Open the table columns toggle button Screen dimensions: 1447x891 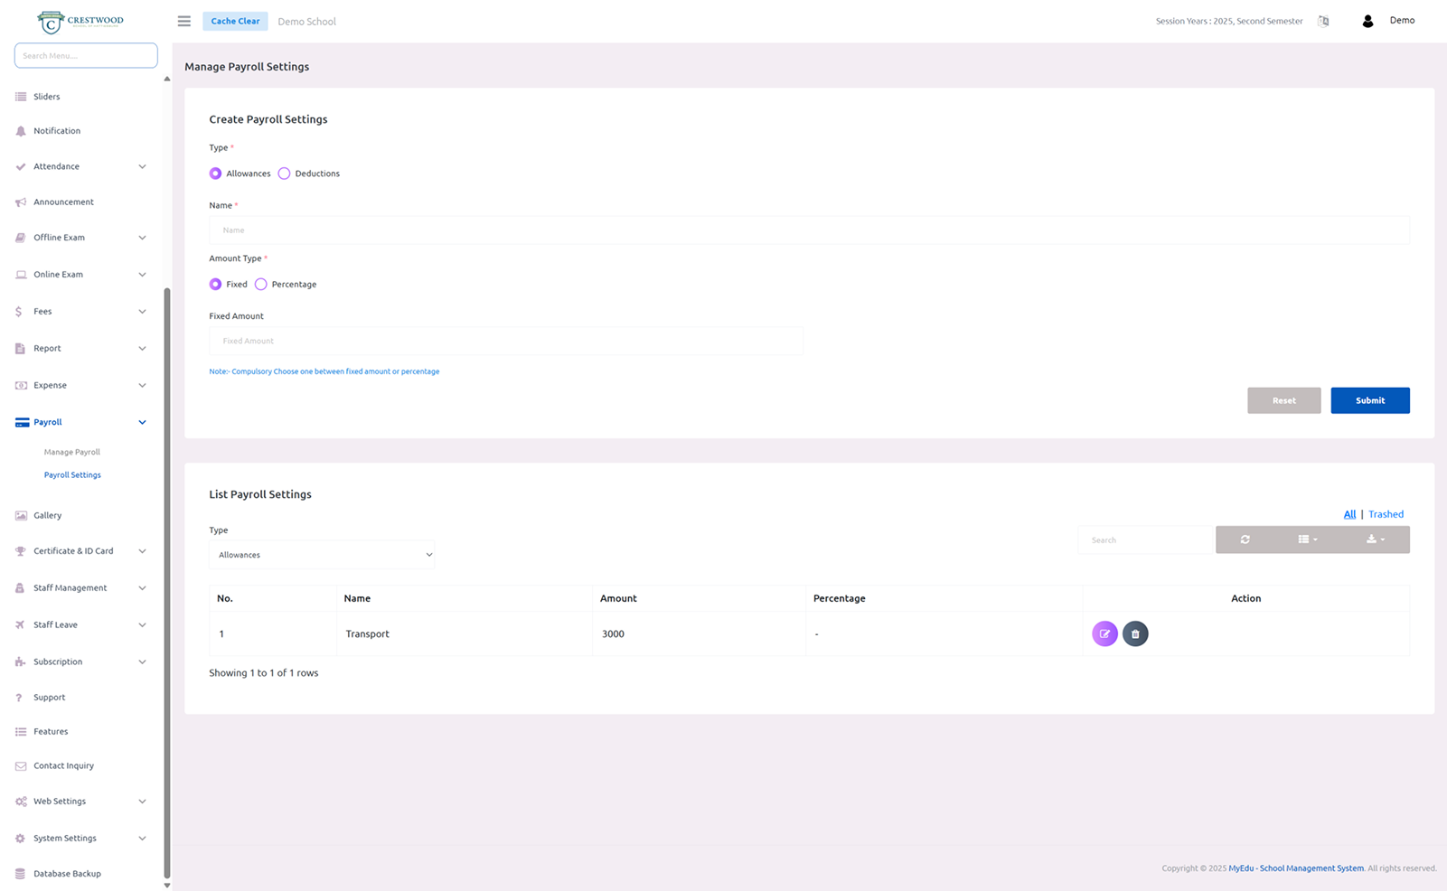pos(1307,539)
